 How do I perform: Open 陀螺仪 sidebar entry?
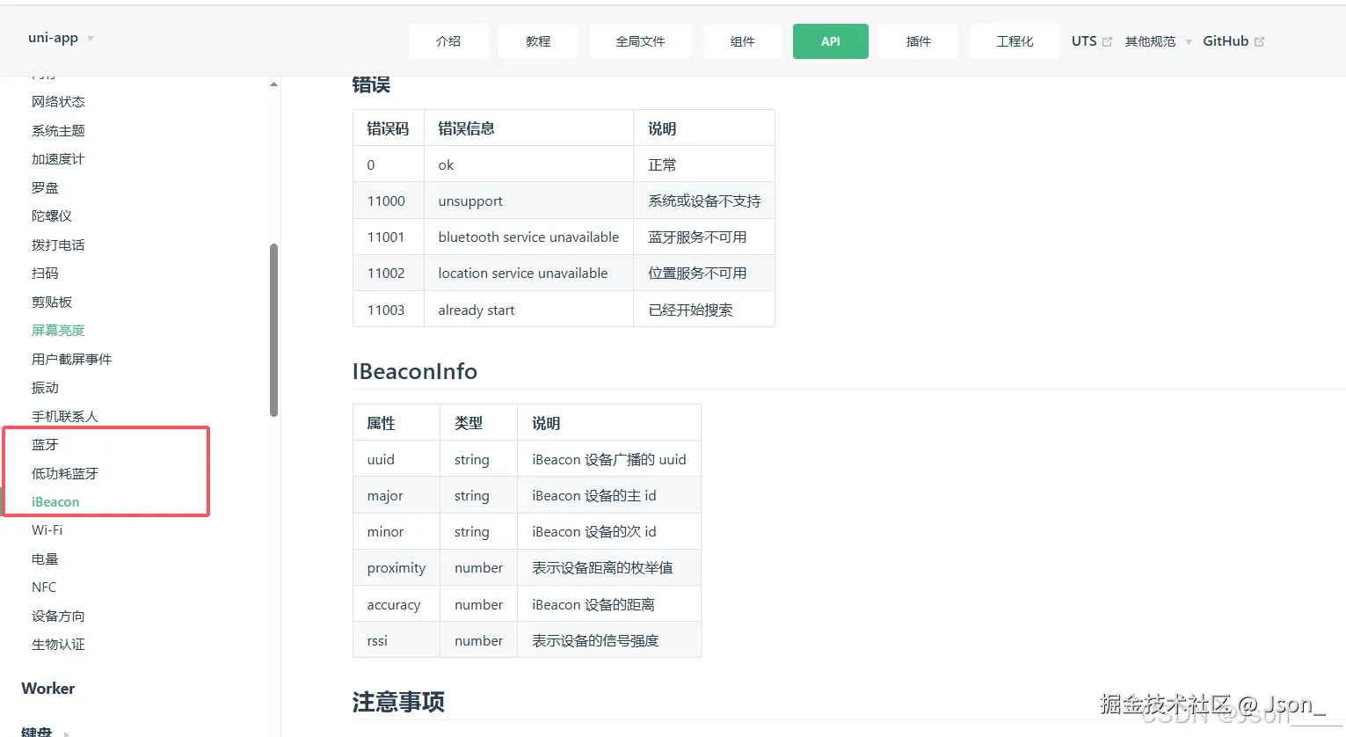(x=52, y=216)
